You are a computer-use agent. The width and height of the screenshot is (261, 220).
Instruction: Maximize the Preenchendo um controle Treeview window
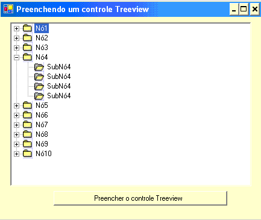244,9
